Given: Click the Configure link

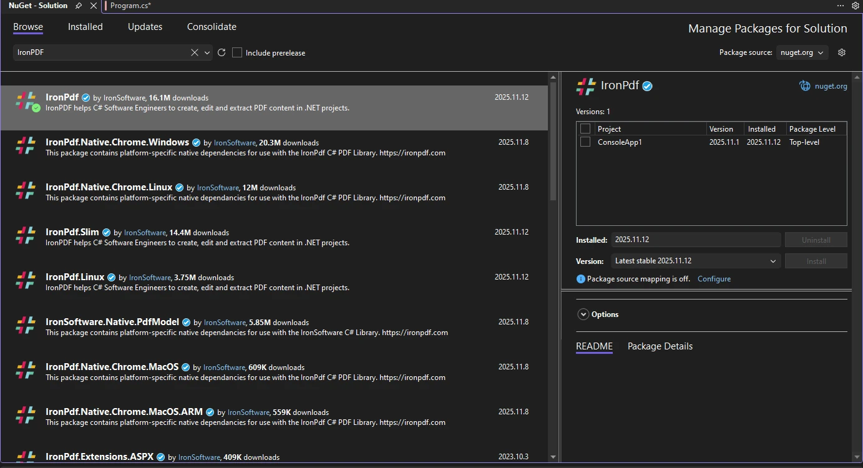Looking at the screenshot, I should coord(714,279).
